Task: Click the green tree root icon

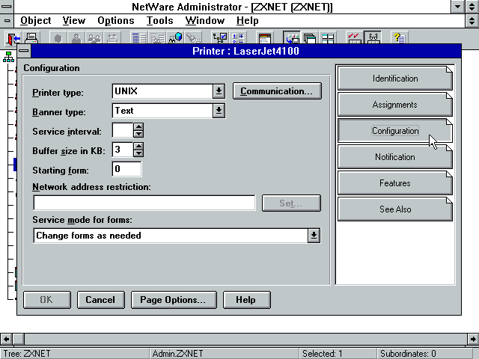Action: point(8,57)
